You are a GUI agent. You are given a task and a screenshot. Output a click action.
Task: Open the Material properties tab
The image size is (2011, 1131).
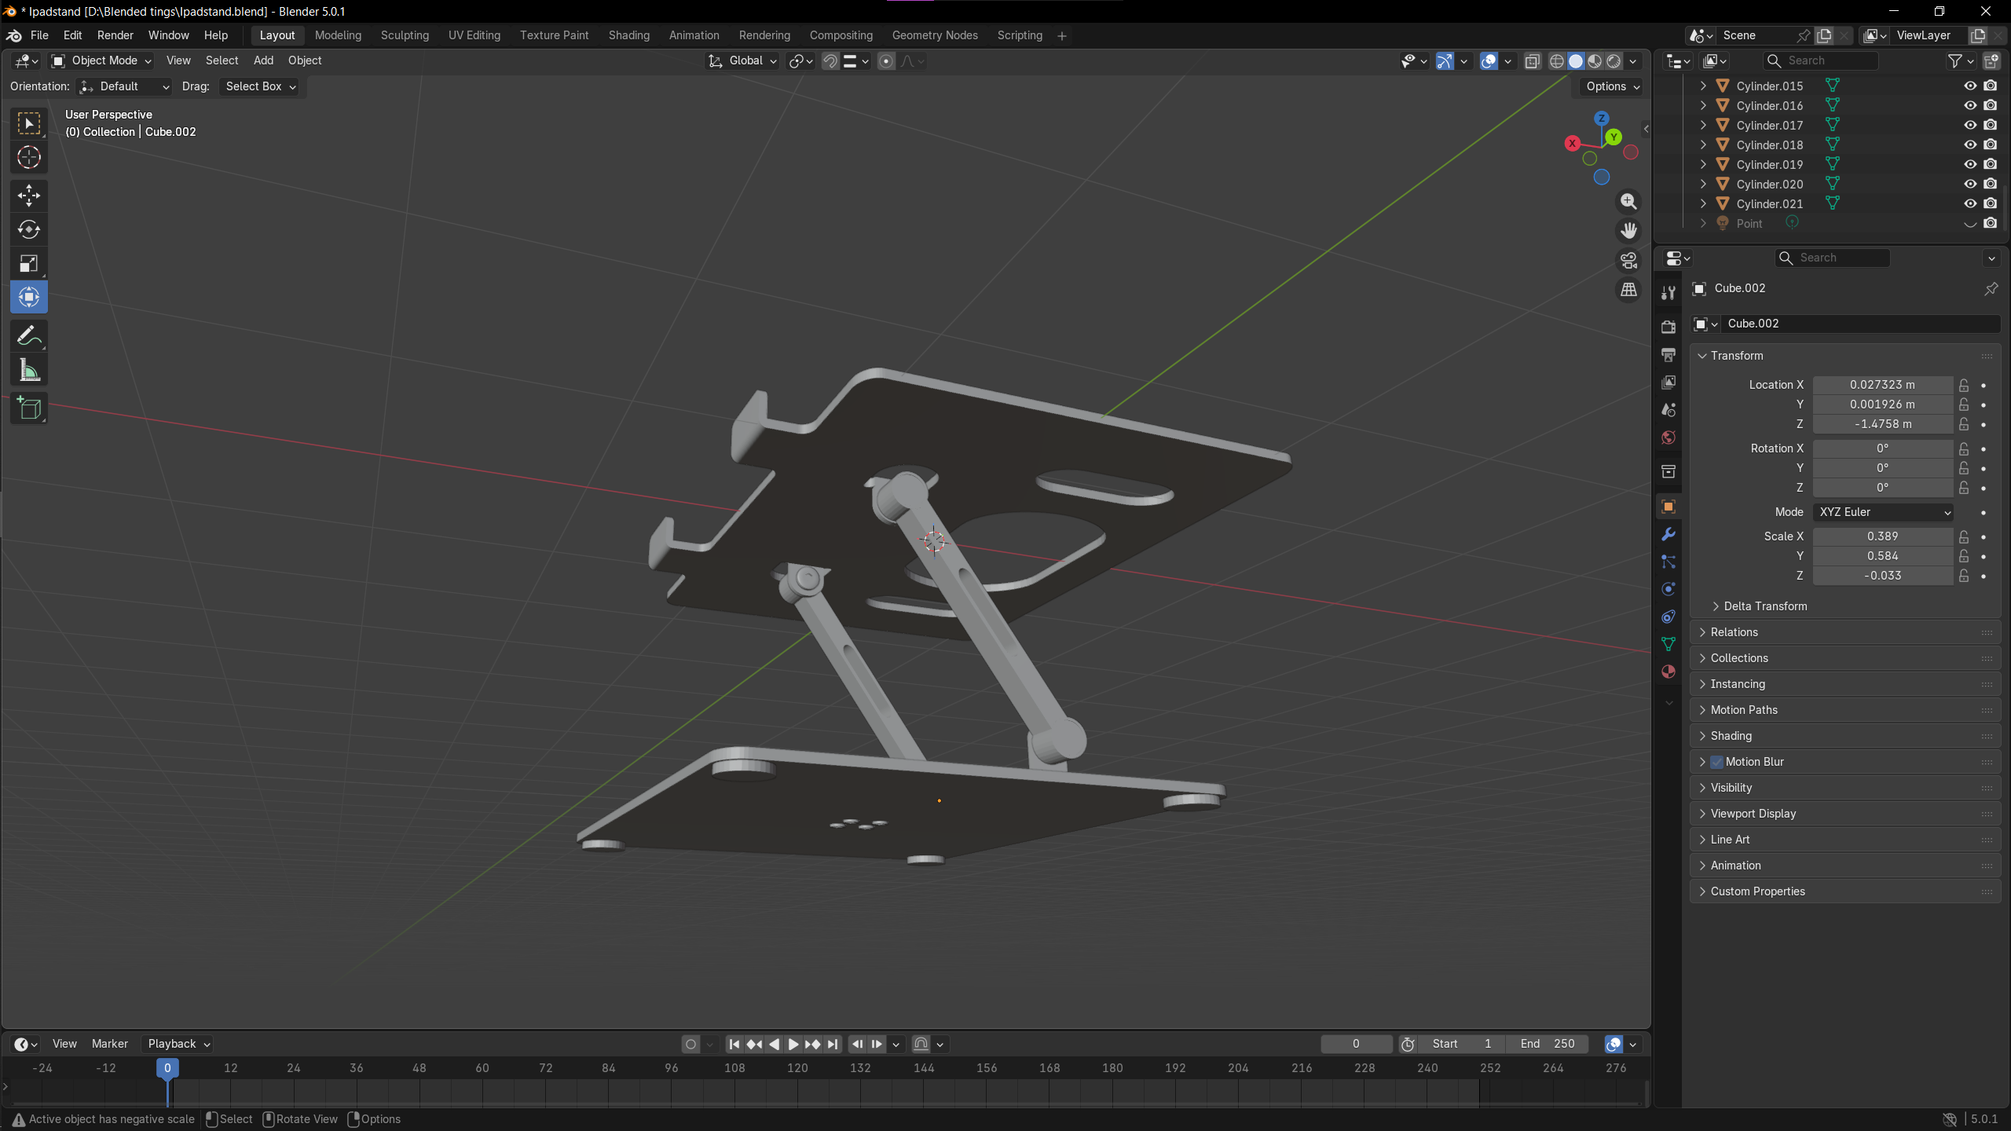pos(1669,672)
